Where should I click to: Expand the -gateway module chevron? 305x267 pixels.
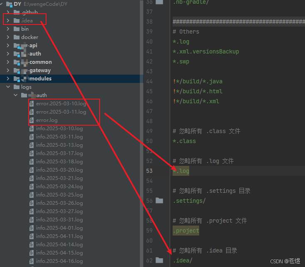point(8,70)
